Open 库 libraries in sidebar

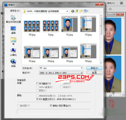point(13,41)
